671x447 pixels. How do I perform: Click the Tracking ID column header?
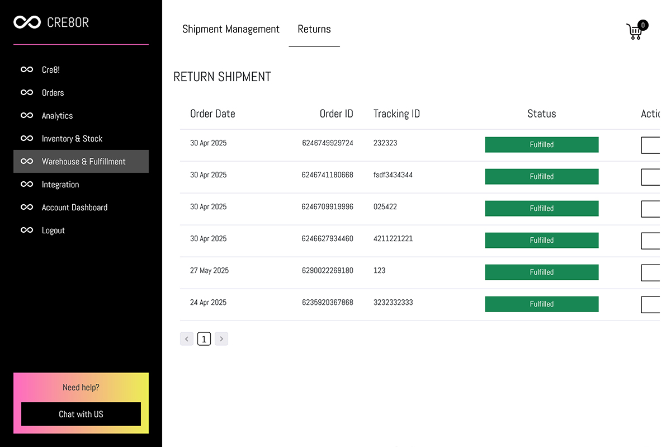396,114
